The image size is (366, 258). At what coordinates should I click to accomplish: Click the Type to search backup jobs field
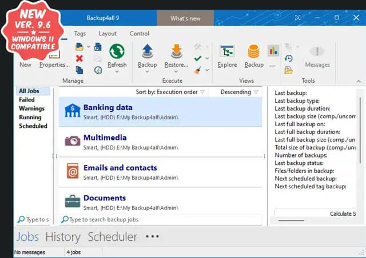tap(161, 220)
